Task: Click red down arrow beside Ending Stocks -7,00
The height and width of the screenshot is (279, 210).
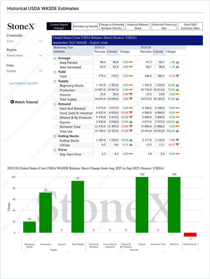Action: [x=177, y=140]
